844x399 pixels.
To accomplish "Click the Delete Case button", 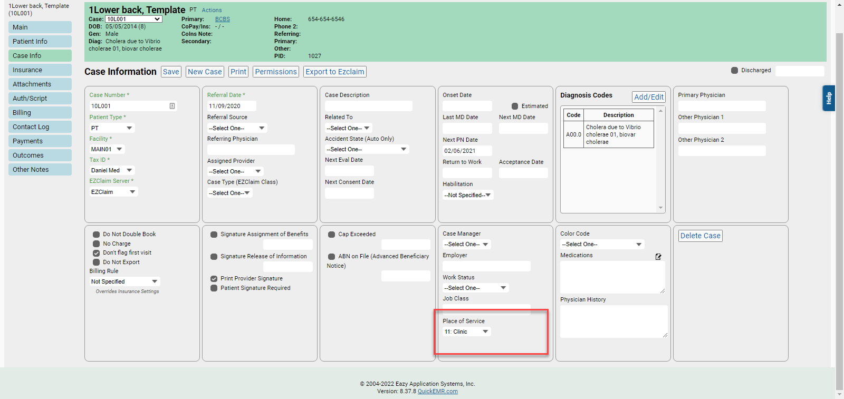I will pyautogui.click(x=701, y=236).
